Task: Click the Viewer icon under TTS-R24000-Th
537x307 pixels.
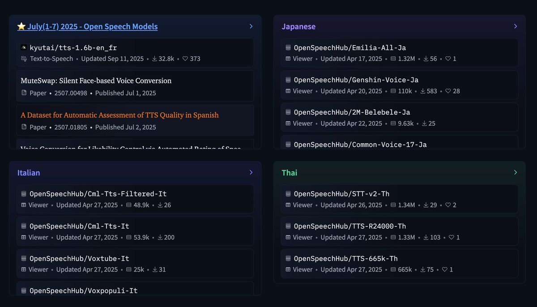Action: pos(288,237)
